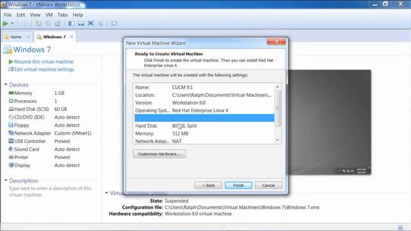Click the console view toolbar icon

[x=114, y=24]
